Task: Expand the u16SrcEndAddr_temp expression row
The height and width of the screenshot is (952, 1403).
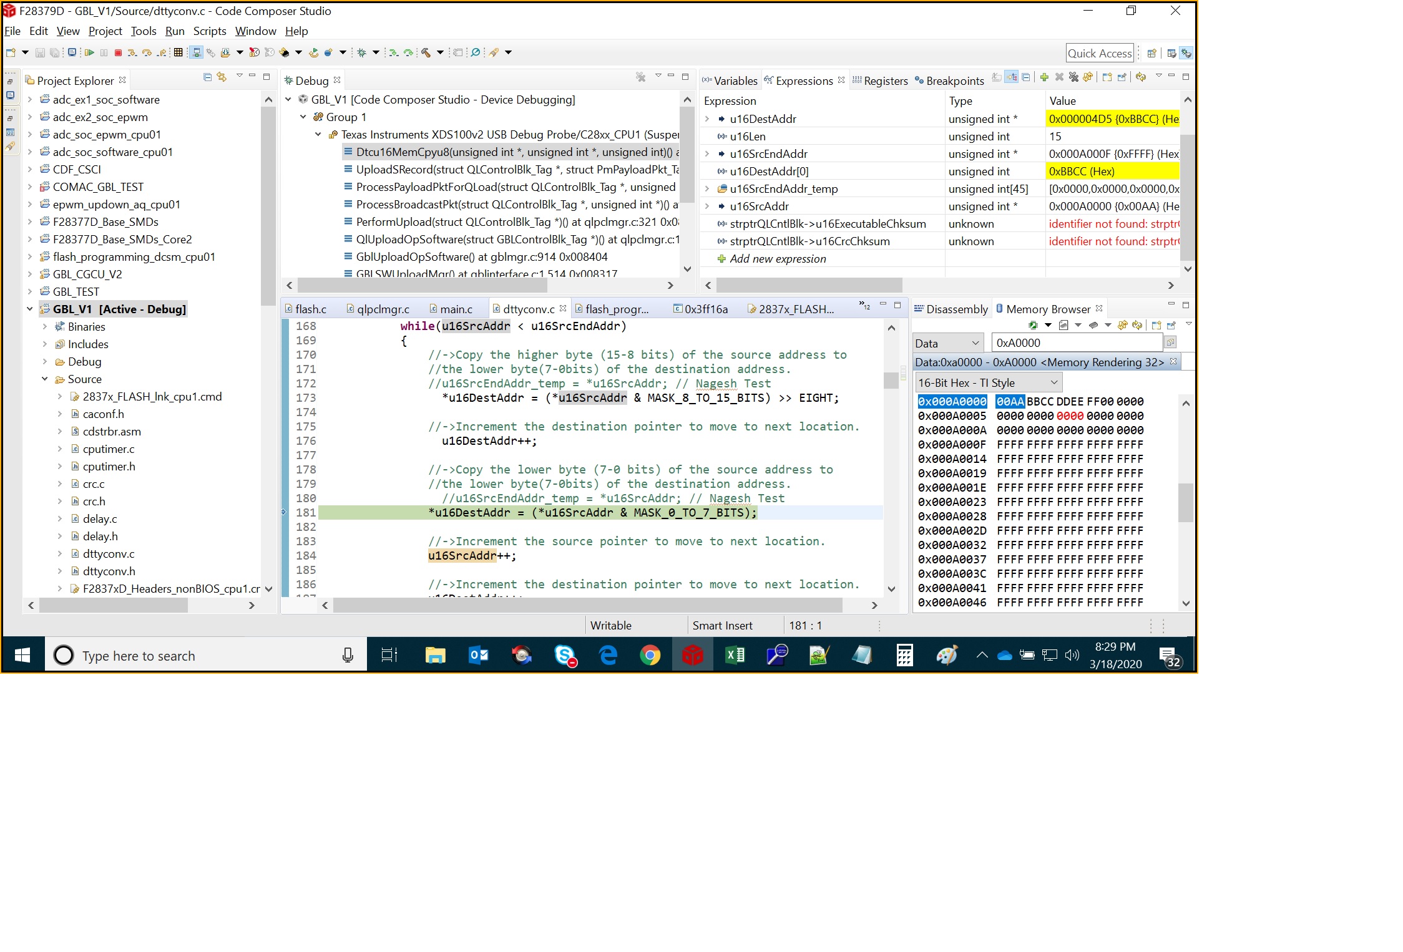Action: [707, 188]
